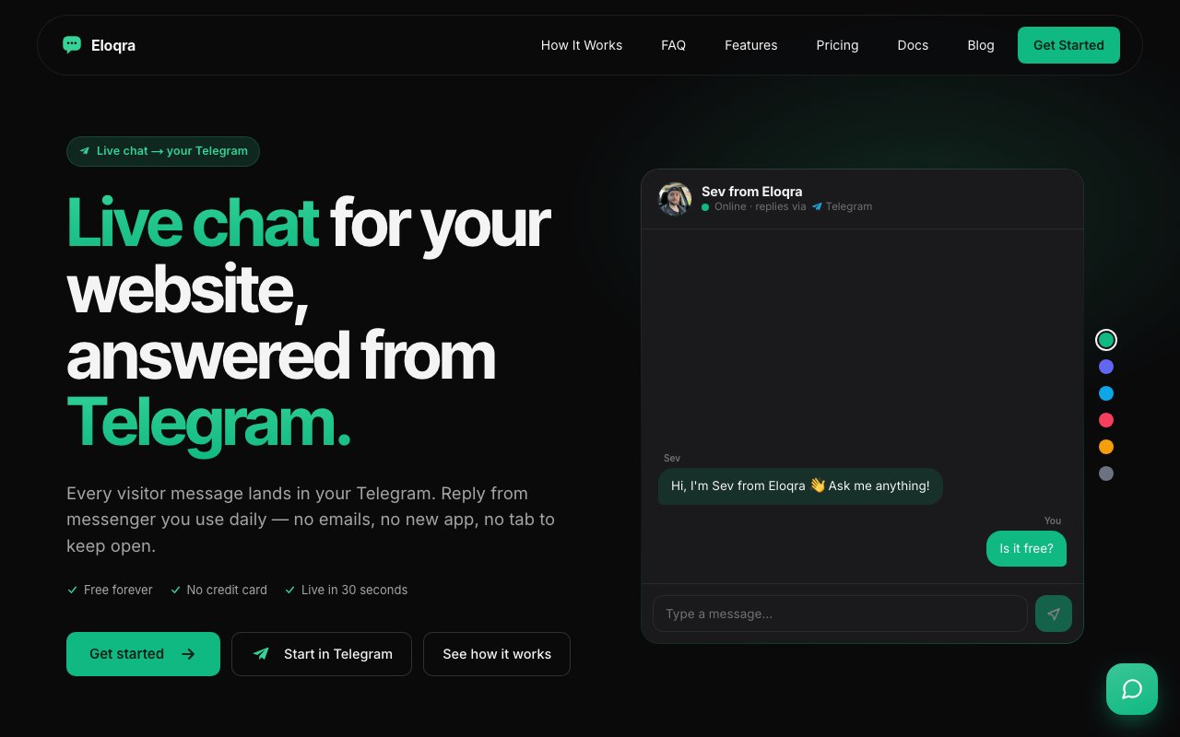Focus the Type a message input field
This screenshot has width=1180, height=737.
(840, 614)
